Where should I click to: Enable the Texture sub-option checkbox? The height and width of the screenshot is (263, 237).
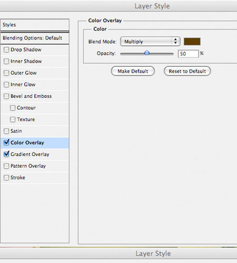tap(13, 119)
